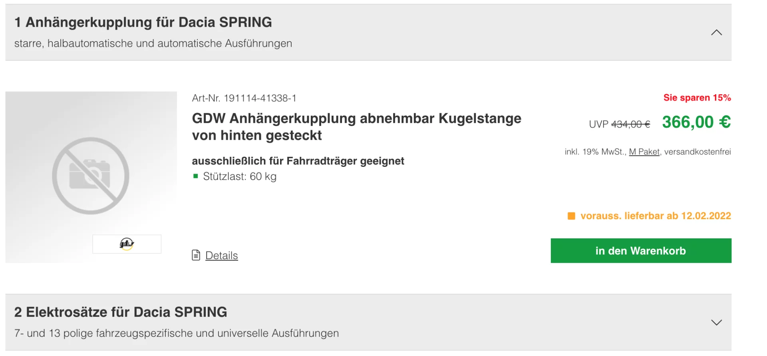Click the '1 Anhängerkupplung für Dacia SPRING' heading
This screenshot has width=767, height=356.
[143, 22]
